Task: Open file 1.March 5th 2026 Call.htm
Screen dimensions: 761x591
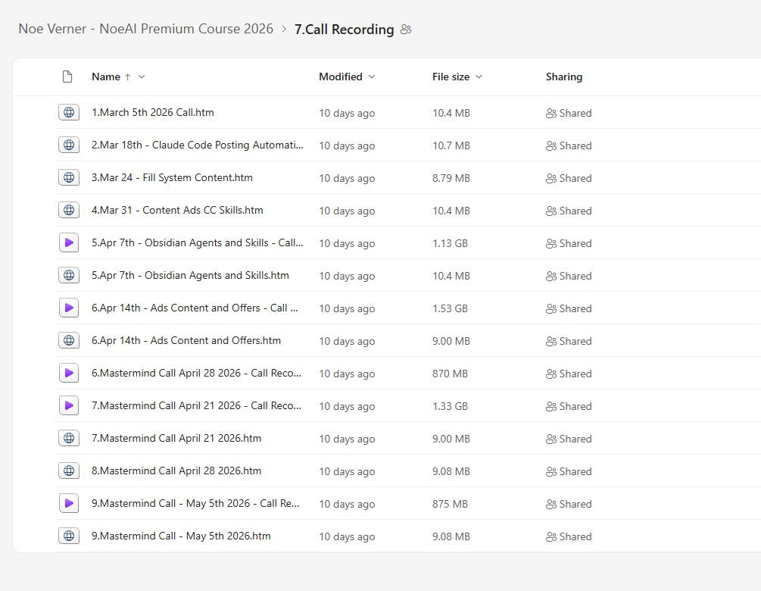Action: tap(153, 112)
